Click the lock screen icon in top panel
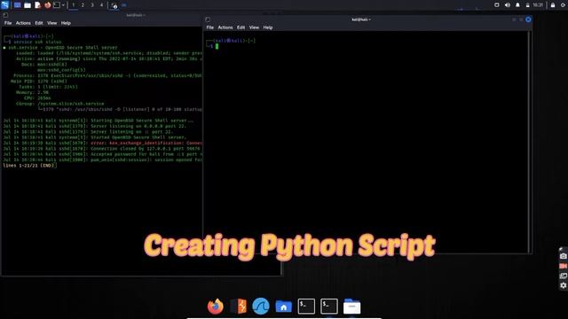Image resolution: width=568 pixels, height=319 pixels. pyautogui.click(x=553, y=5)
